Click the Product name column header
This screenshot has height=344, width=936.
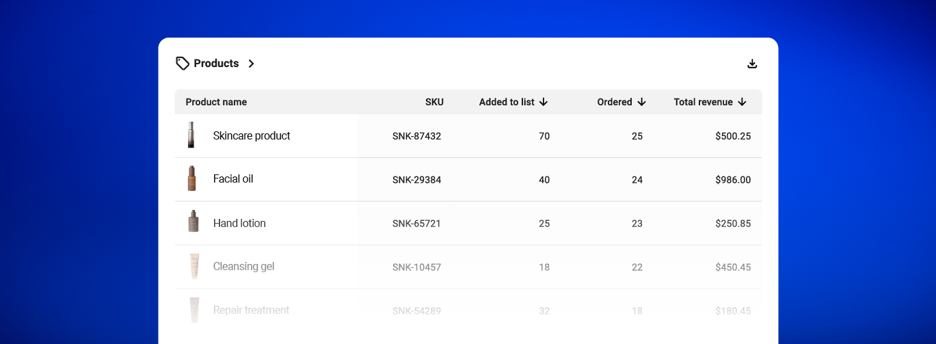pos(216,102)
